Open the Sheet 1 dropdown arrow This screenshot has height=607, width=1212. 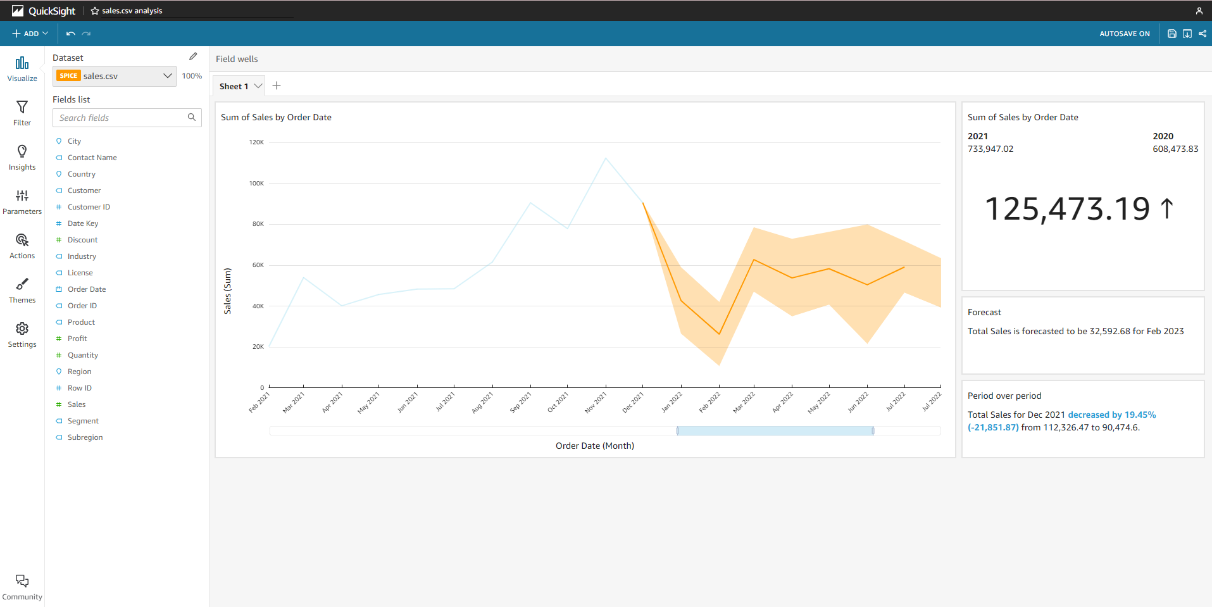[258, 86]
